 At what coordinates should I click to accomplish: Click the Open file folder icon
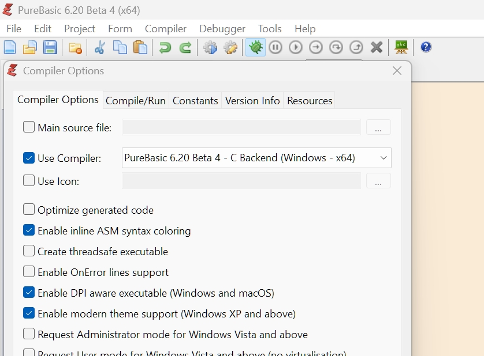click(x=30, y=47)
